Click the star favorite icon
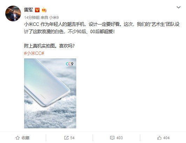186x143 pixels. (x=17, y=138)
